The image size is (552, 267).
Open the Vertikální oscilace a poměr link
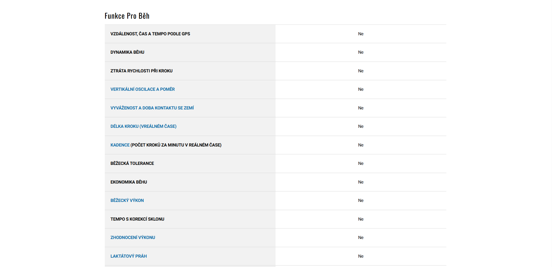point(142,89)
